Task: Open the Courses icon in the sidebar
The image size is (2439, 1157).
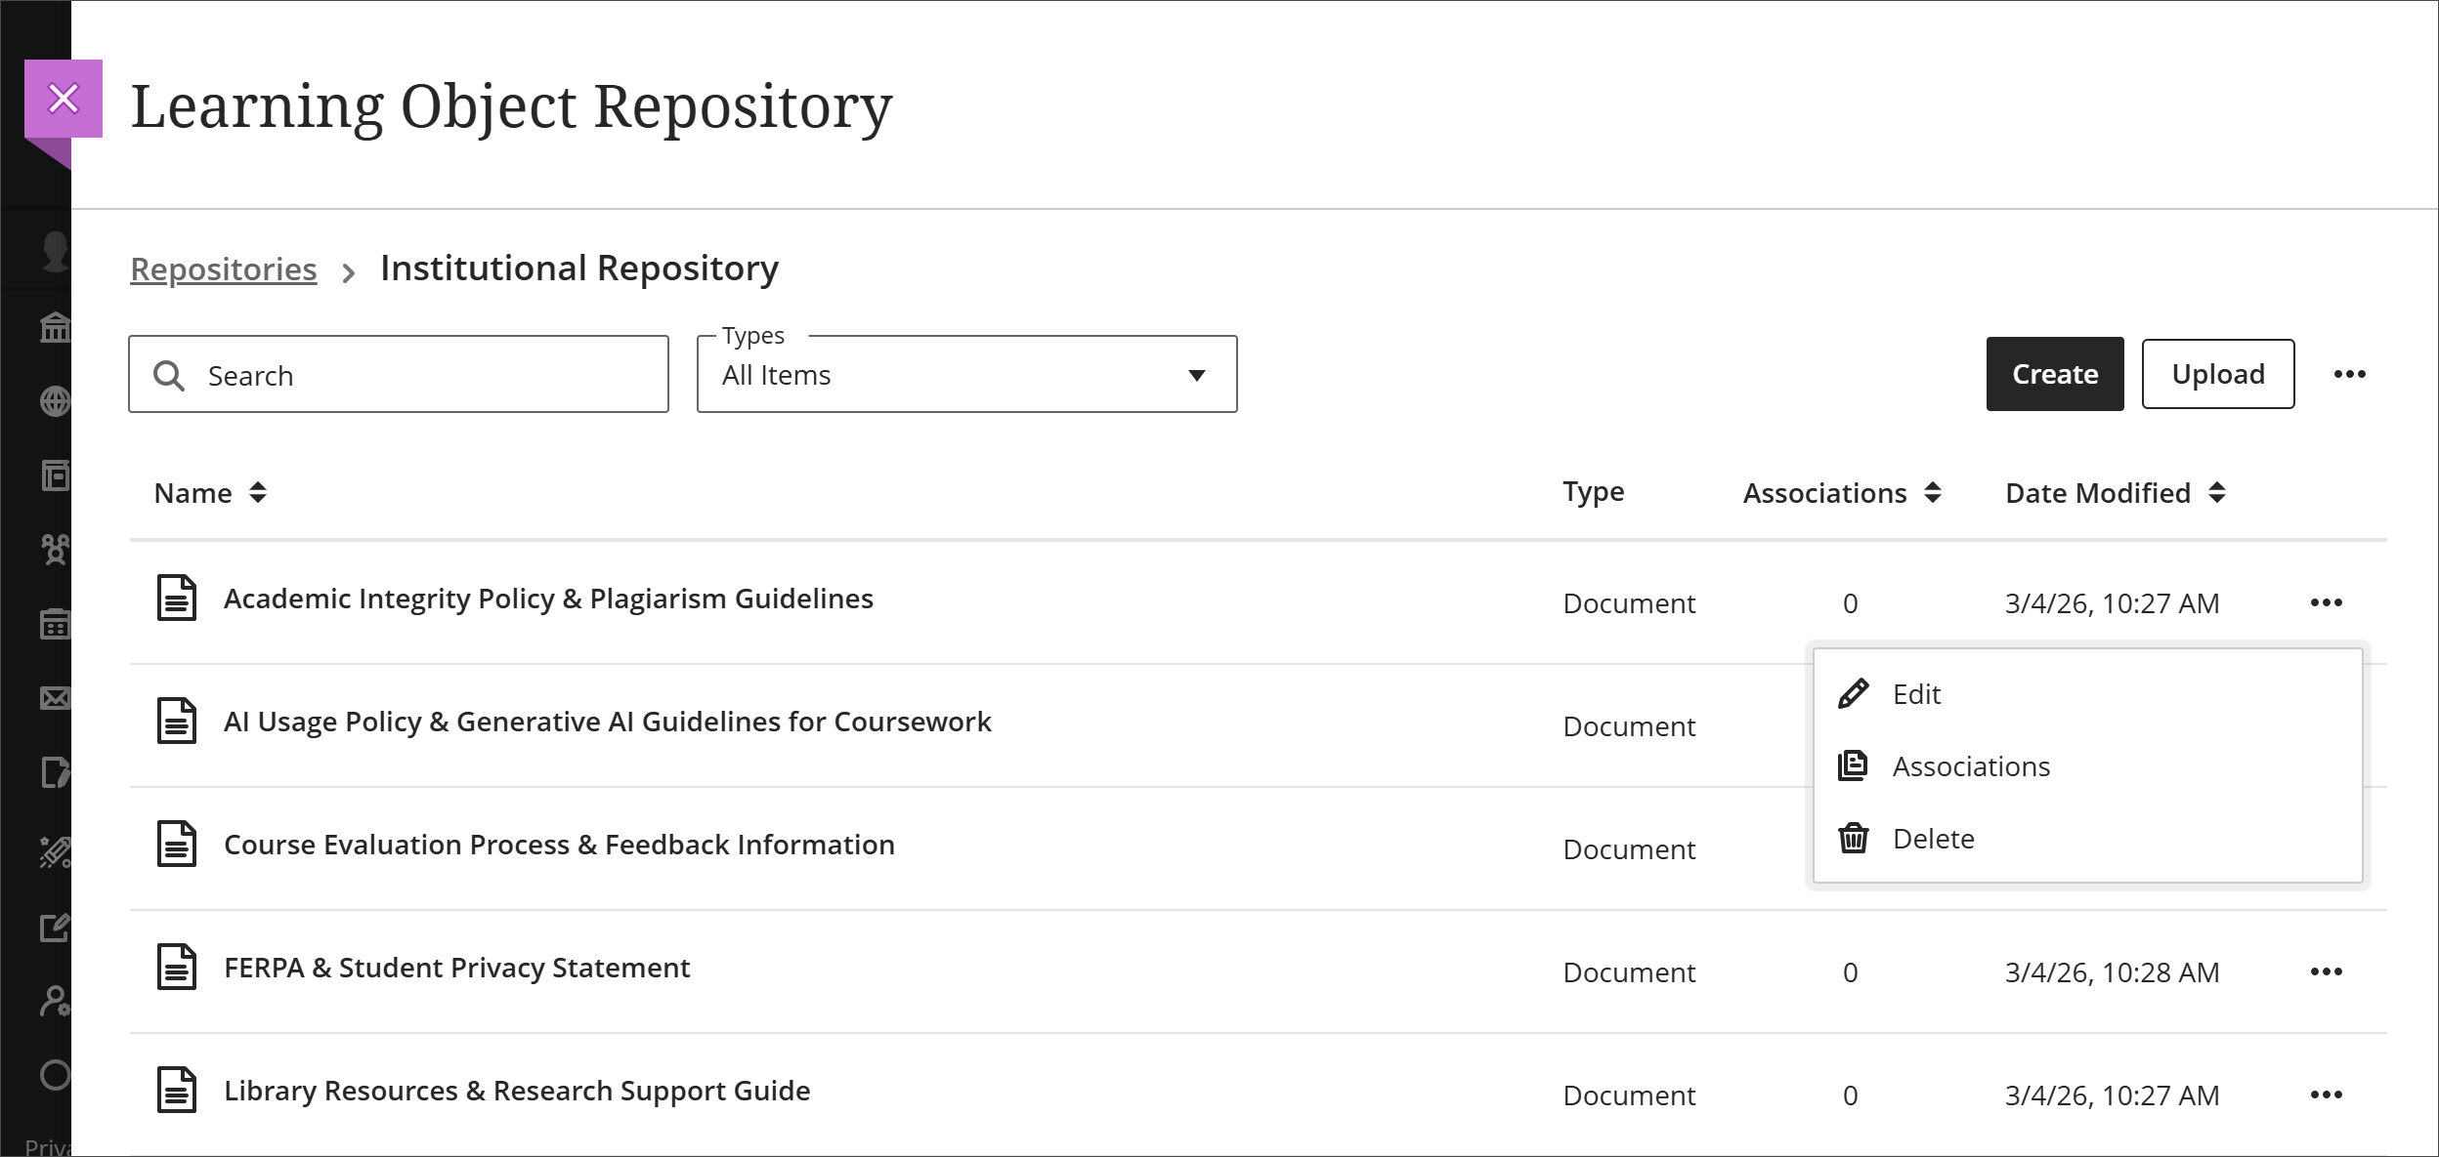Action: tap(56, 476)
